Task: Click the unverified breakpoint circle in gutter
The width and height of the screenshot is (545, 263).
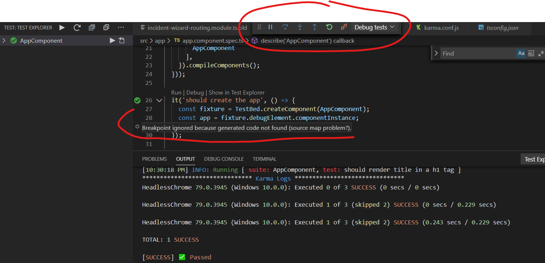Action: point(137,127)
